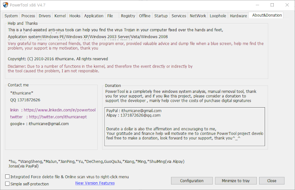This screenshot has height=190, width=295.
Task: Click the 'Very grateful to many concerned friends' text
Action: pyautogui.click(x=136, y=46)
